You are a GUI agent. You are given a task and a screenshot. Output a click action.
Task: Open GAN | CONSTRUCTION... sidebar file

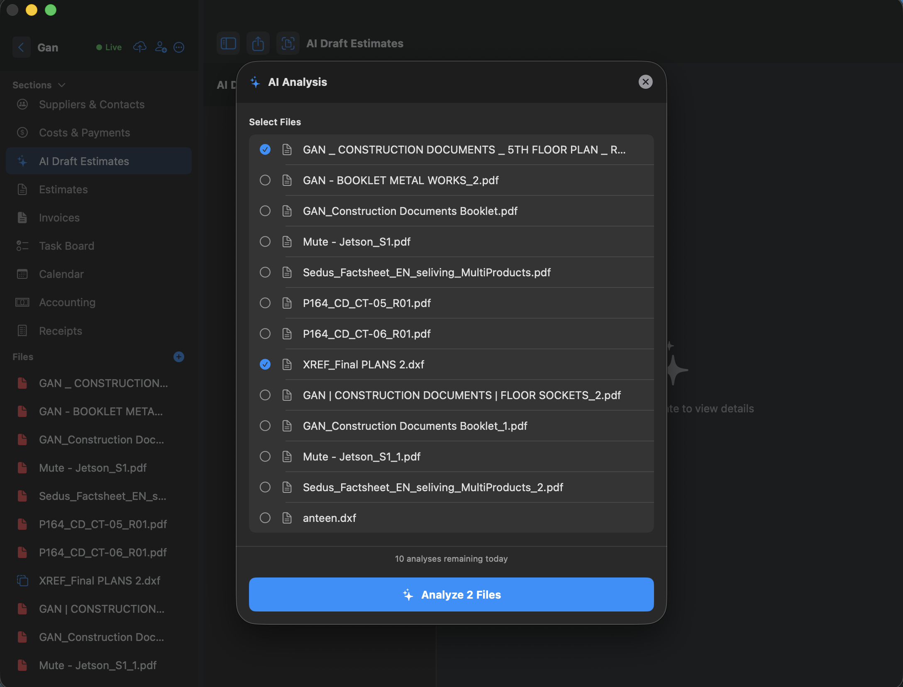coord(99,609)
